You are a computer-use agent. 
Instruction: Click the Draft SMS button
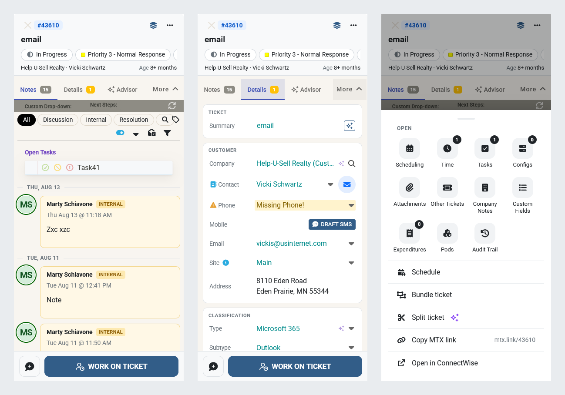[x=332, y=224]
